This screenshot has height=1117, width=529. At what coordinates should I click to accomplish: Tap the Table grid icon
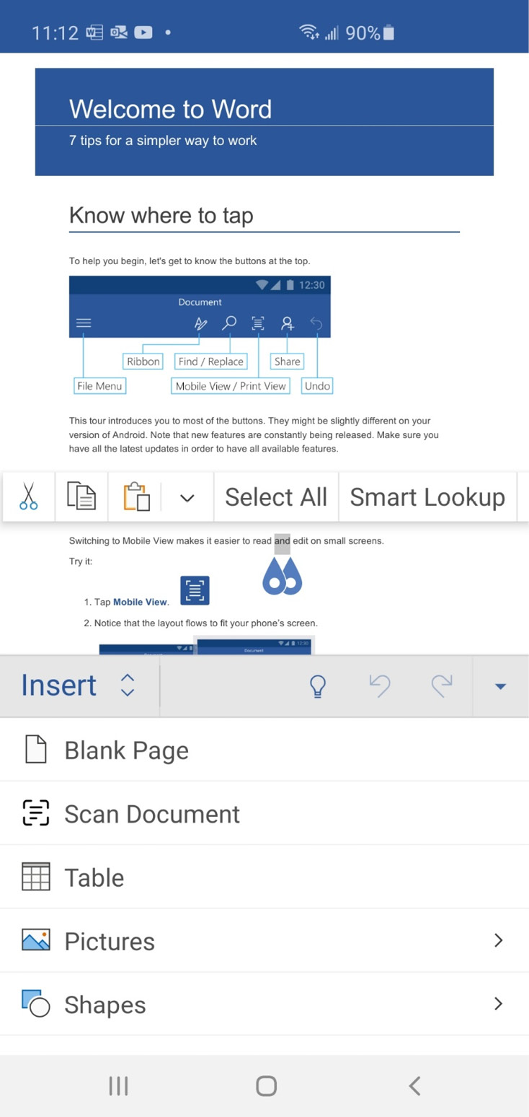36,877
